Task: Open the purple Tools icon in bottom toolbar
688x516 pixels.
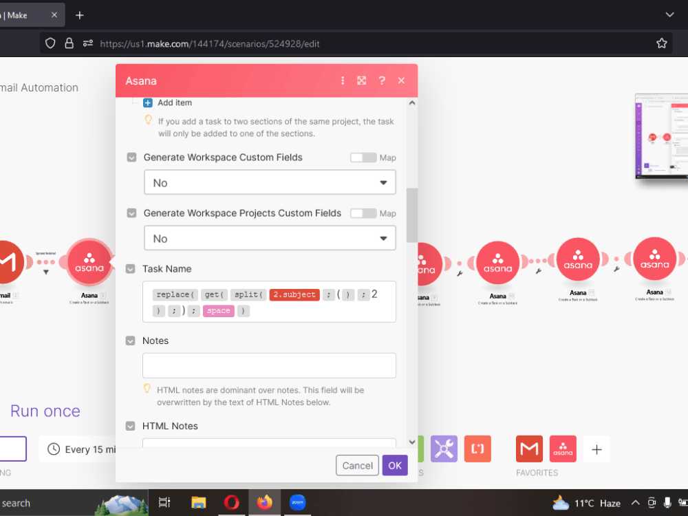Action: click(444, 449)
